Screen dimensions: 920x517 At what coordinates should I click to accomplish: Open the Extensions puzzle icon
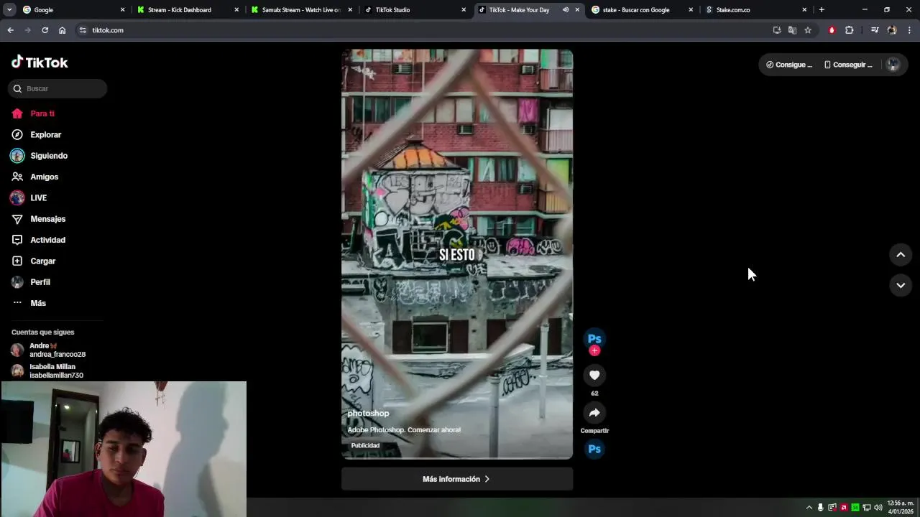[850, 30]
